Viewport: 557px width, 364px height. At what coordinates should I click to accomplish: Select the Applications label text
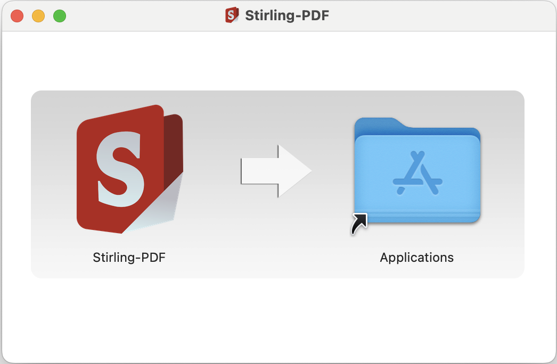tap(416, 258)
